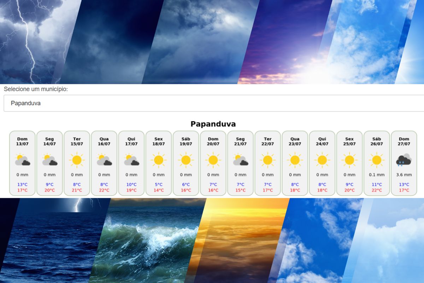Click the 11°C minimum temperature on 26/07
The image size is (424, 283).
[x=377, y=185]
